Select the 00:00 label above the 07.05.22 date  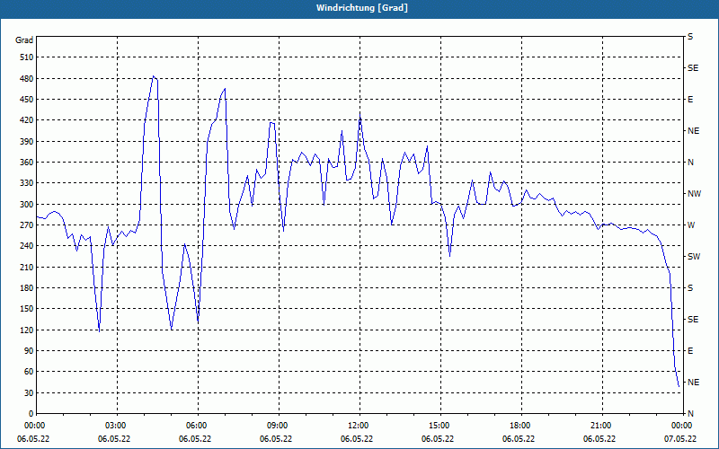tap(682, 426)
